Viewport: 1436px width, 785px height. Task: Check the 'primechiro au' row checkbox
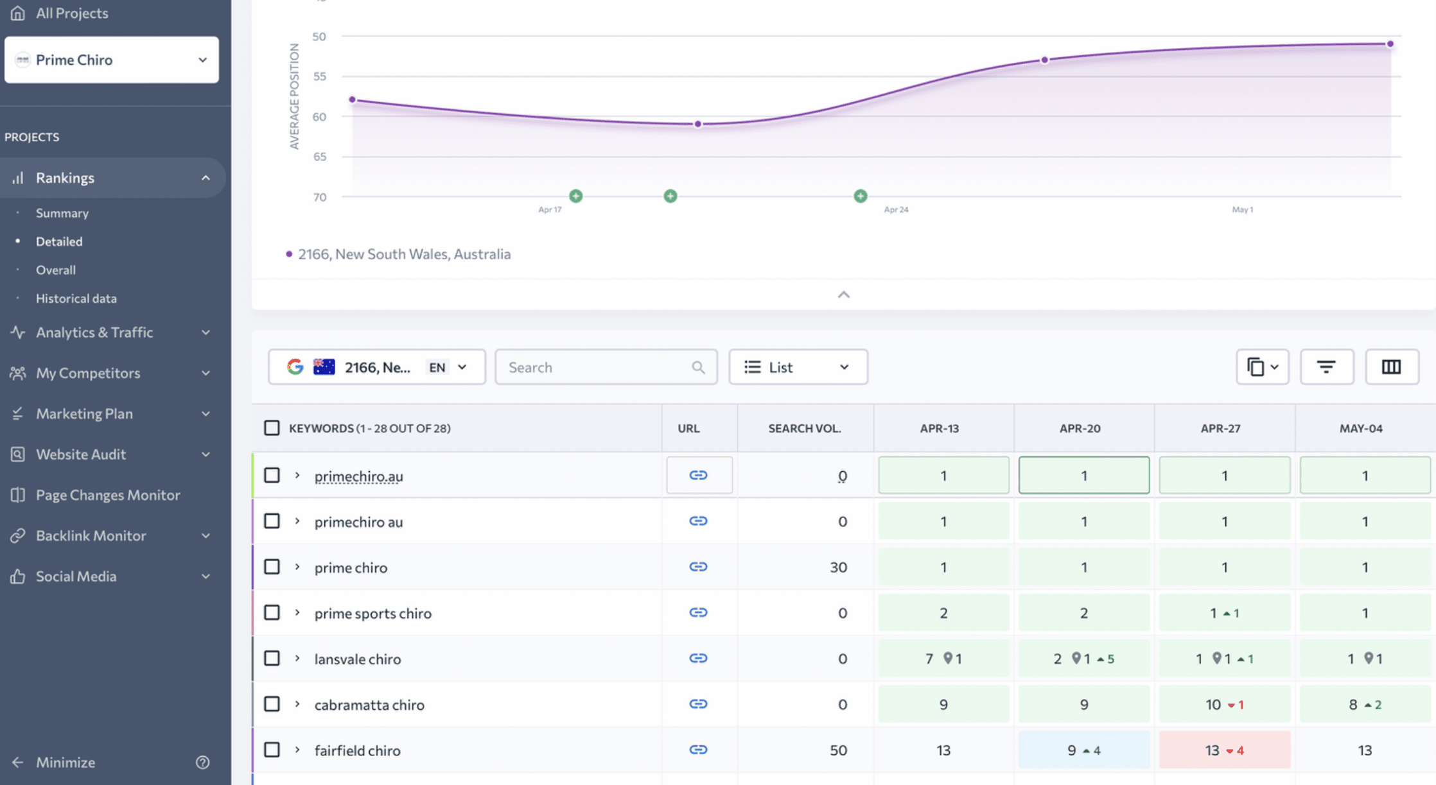click(272, 521)
